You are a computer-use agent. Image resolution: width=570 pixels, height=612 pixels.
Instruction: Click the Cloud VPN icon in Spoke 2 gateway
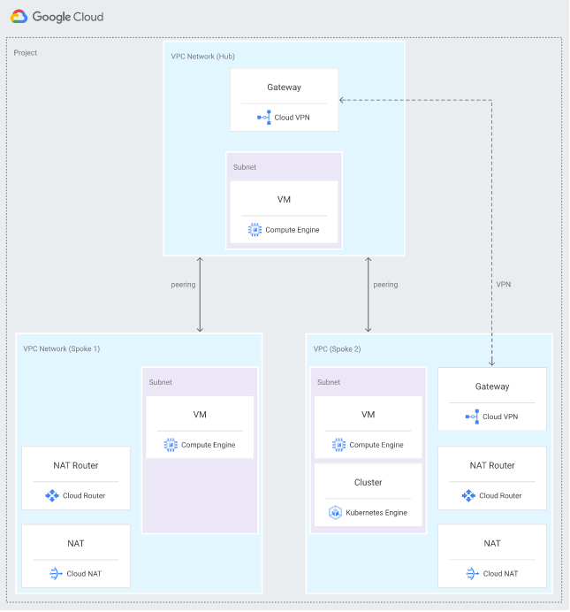coord(472,417)
